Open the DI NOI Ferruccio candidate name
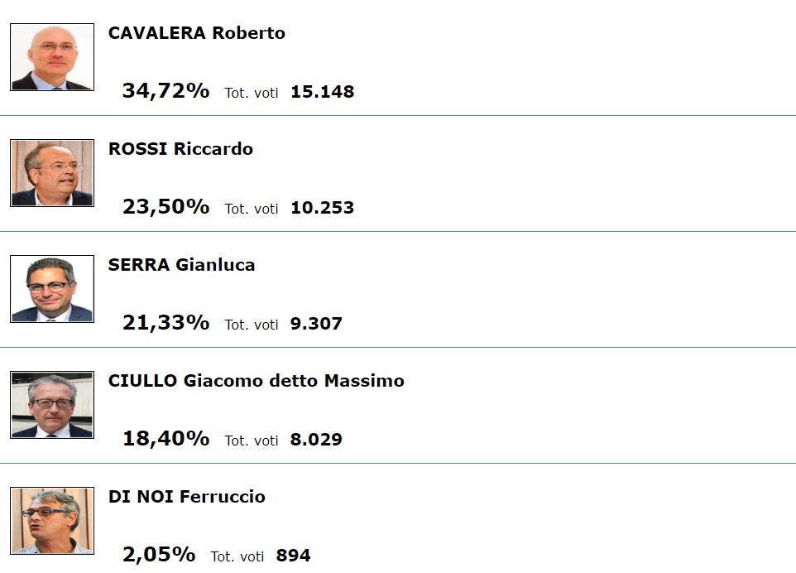 pos(186,496)
